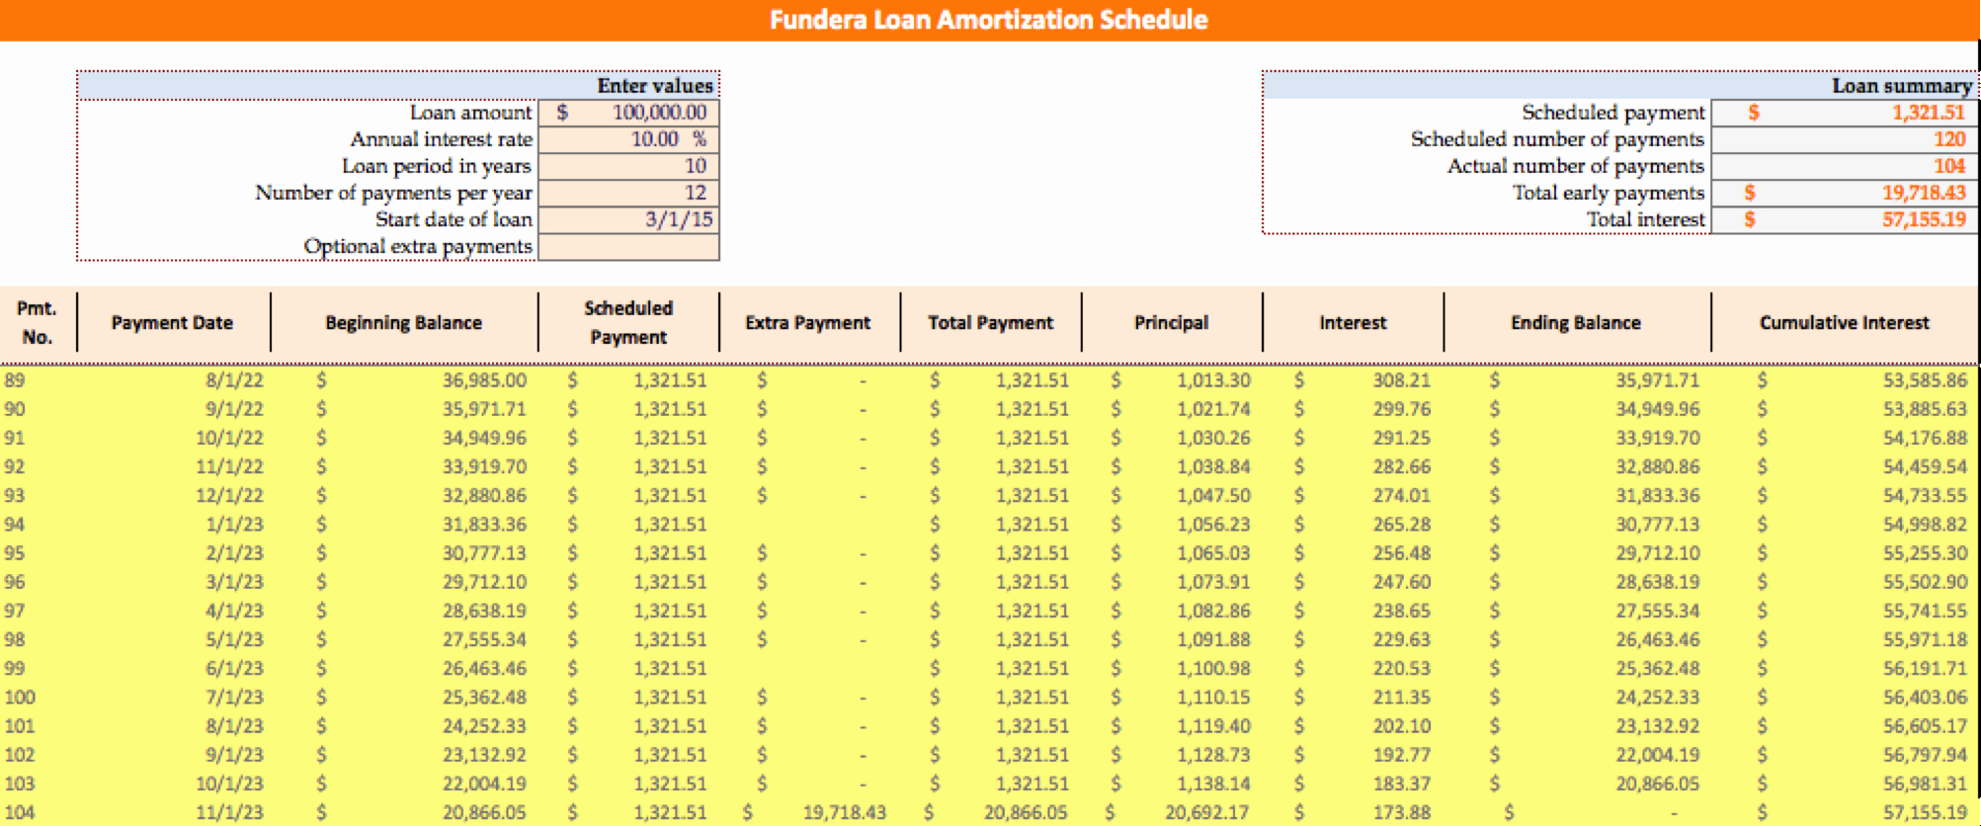Screen dimensions: 1981x826
Task: Click the Beginning Balance column header
Action: click(403, 323)
